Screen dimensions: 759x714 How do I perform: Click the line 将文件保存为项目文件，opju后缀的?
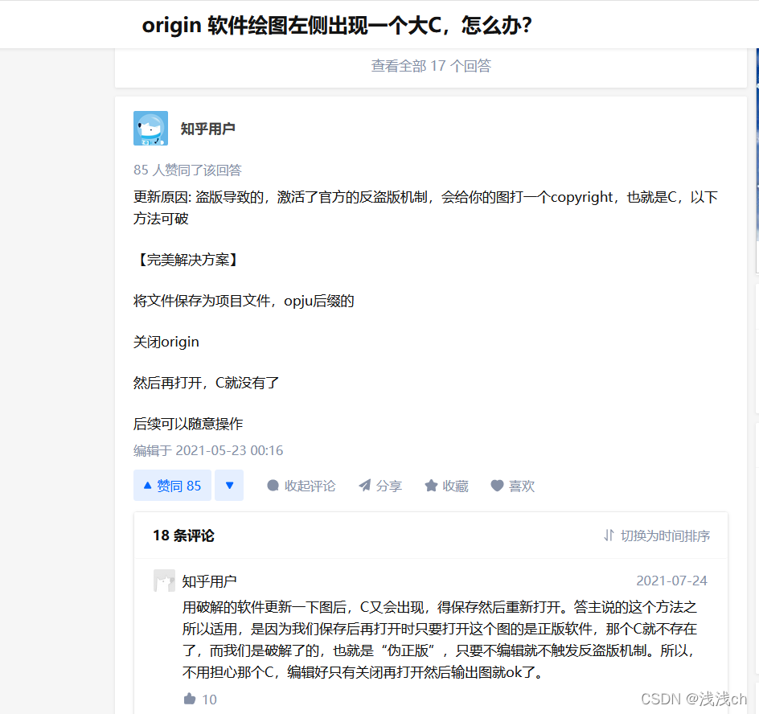(244, 301)
